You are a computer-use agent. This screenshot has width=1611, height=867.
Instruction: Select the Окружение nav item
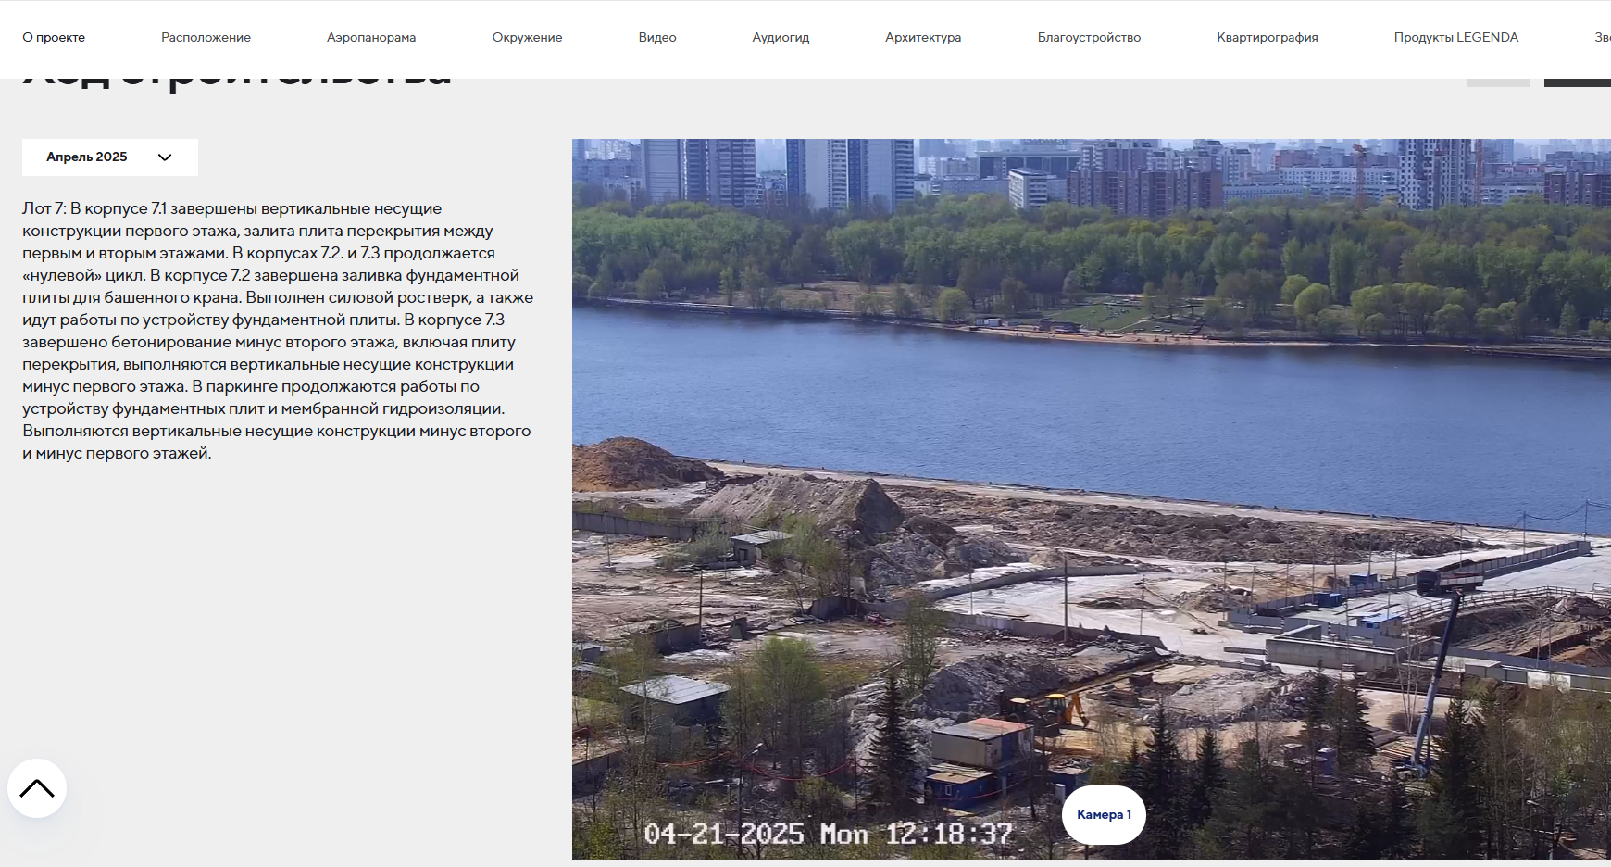[527, 38]
